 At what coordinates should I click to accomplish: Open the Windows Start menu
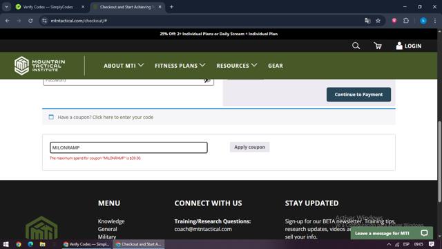6,244
